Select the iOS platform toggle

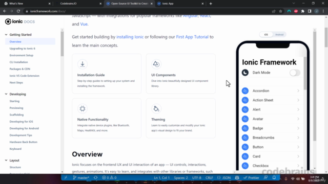266,35
